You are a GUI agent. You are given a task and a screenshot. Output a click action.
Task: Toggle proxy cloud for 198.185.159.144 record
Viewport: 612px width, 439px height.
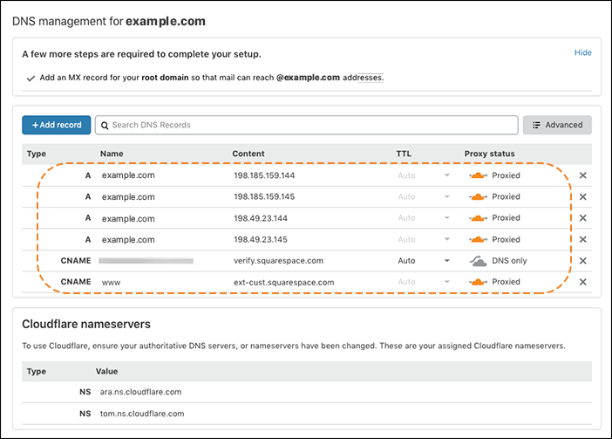tap(478, 175)
